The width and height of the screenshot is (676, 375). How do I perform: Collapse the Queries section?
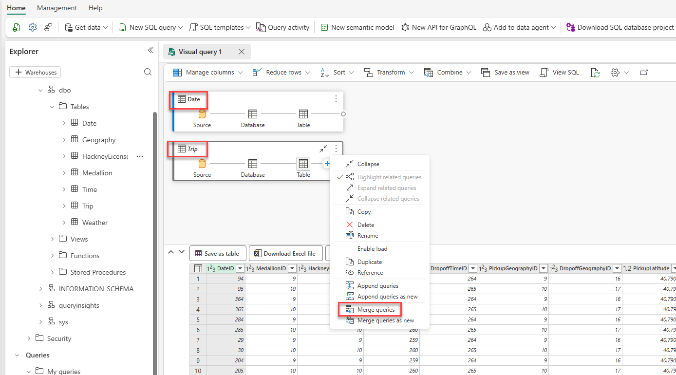17,355
